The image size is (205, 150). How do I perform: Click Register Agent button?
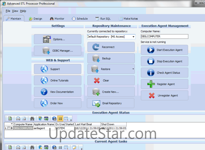[x=165, y=84]
